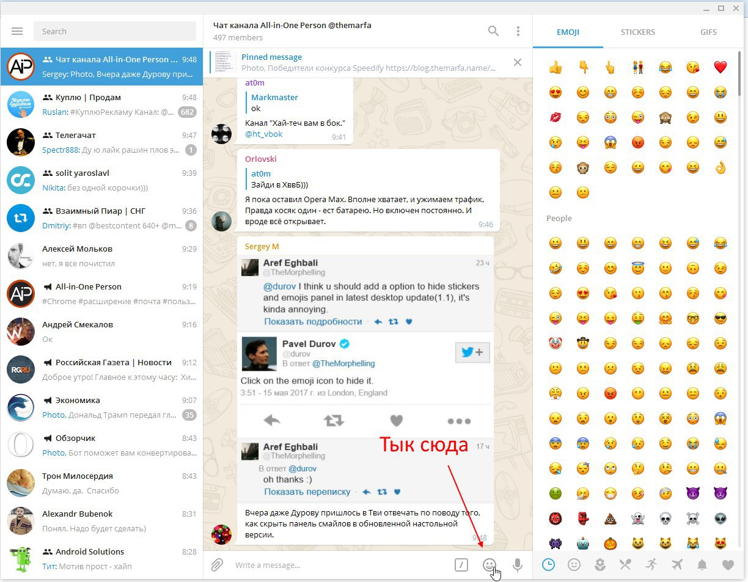Open the three-dot chat options menu

pyautogui.click(x=518, y=31)
